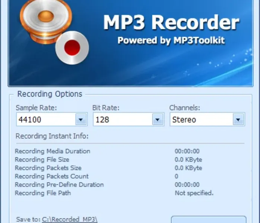Click the MP3 Recorder banner title
The height and width of the screenshot is (223, 260).
(171, 22)
